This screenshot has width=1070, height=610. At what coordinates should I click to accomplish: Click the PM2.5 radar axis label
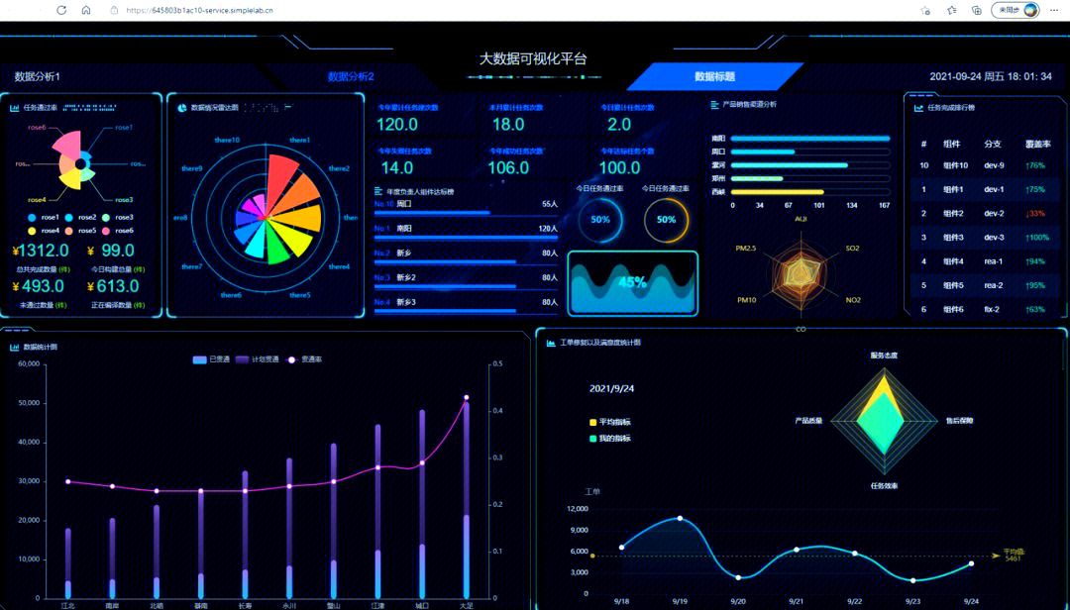click(x=746, y=249)
